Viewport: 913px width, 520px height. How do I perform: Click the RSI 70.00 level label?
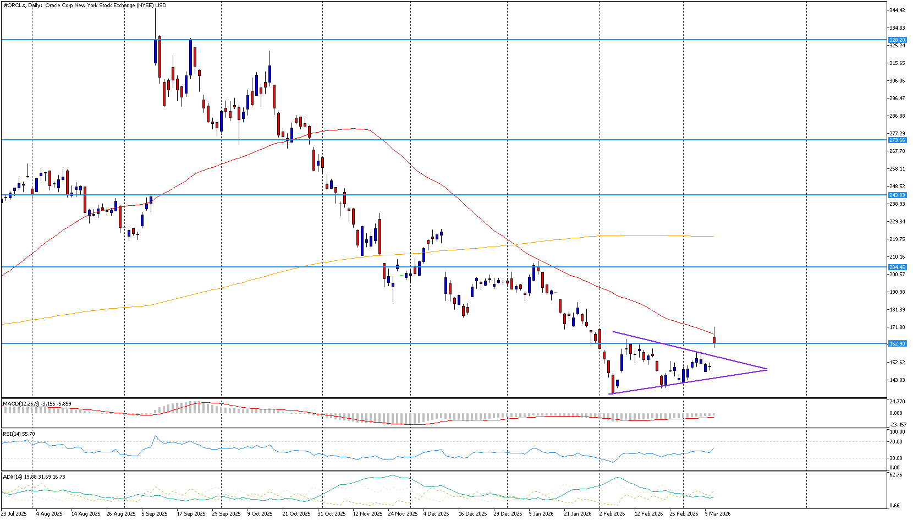coord(895,442)
